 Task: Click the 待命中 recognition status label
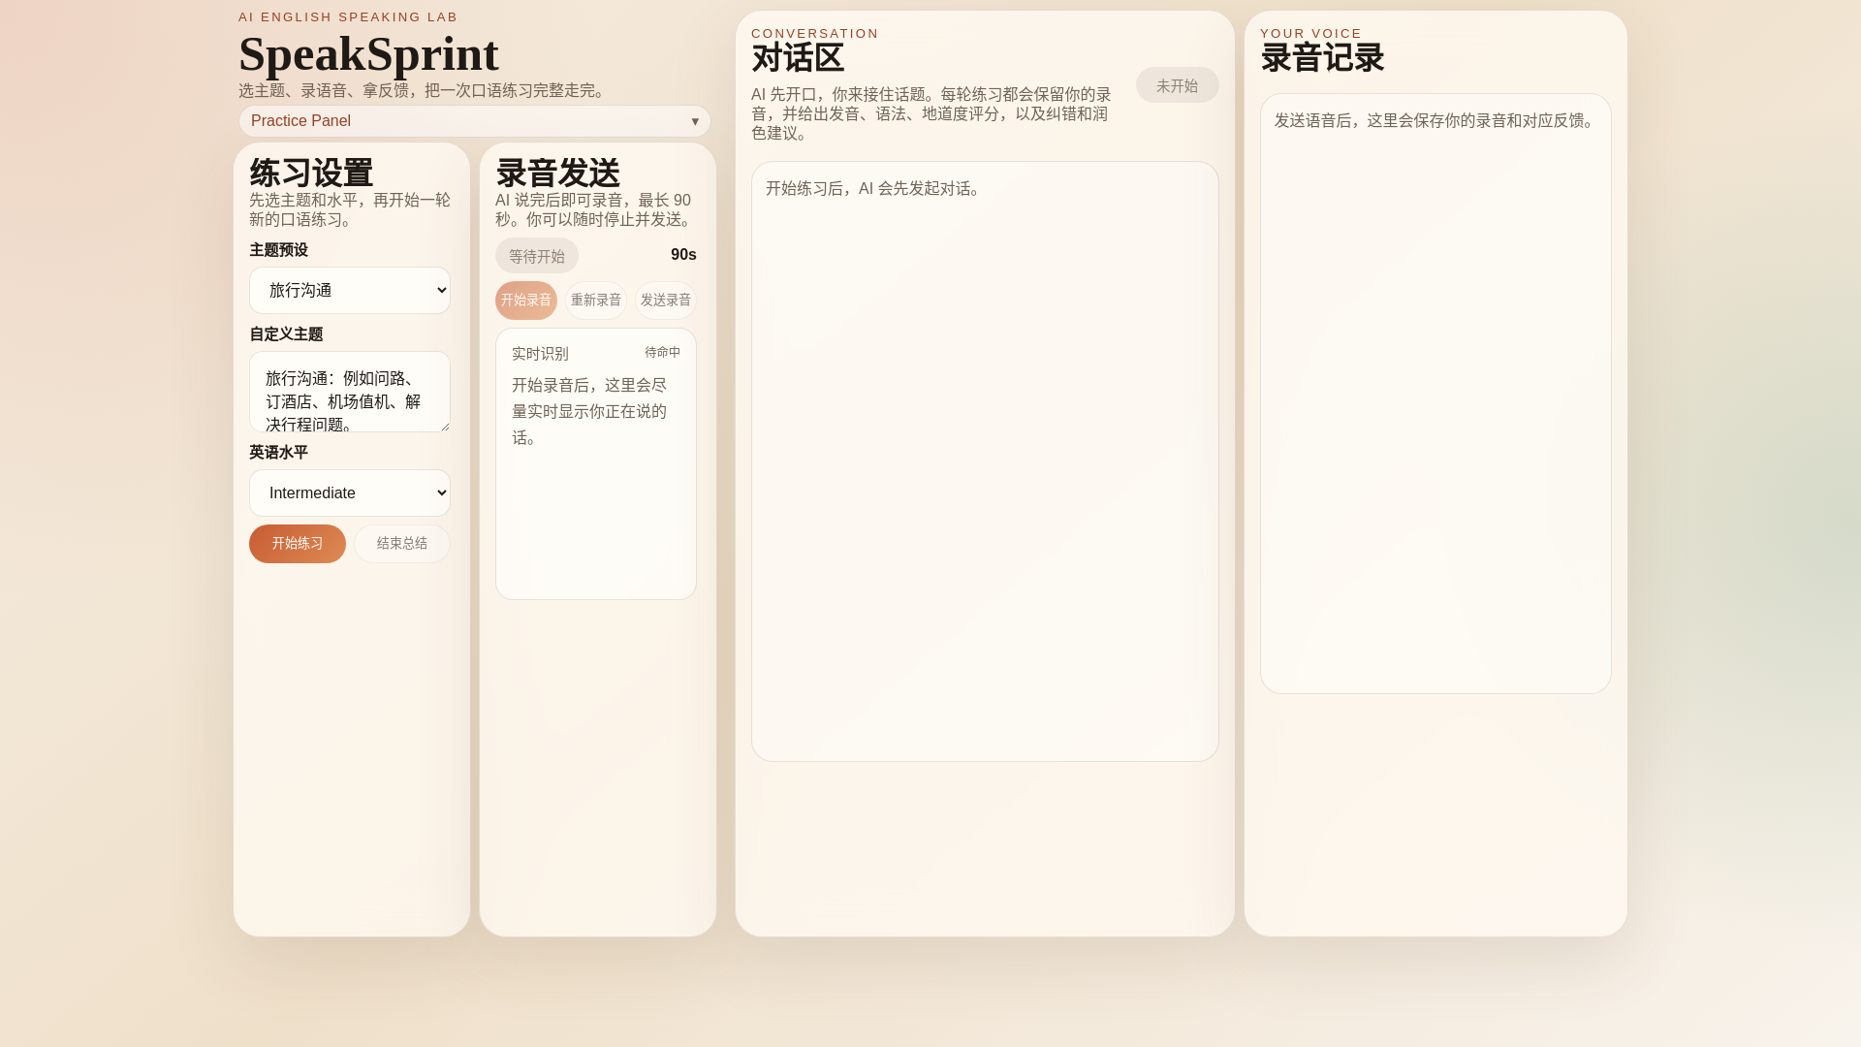662,353
